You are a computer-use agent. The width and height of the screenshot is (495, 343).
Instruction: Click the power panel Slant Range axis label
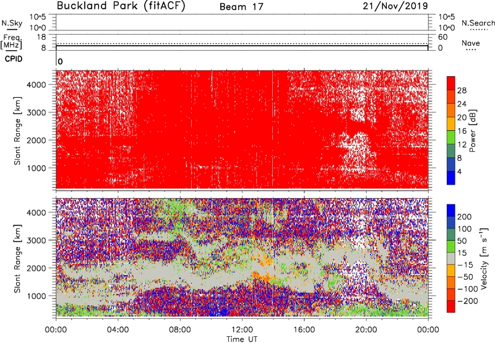click(x=17, y=131)
